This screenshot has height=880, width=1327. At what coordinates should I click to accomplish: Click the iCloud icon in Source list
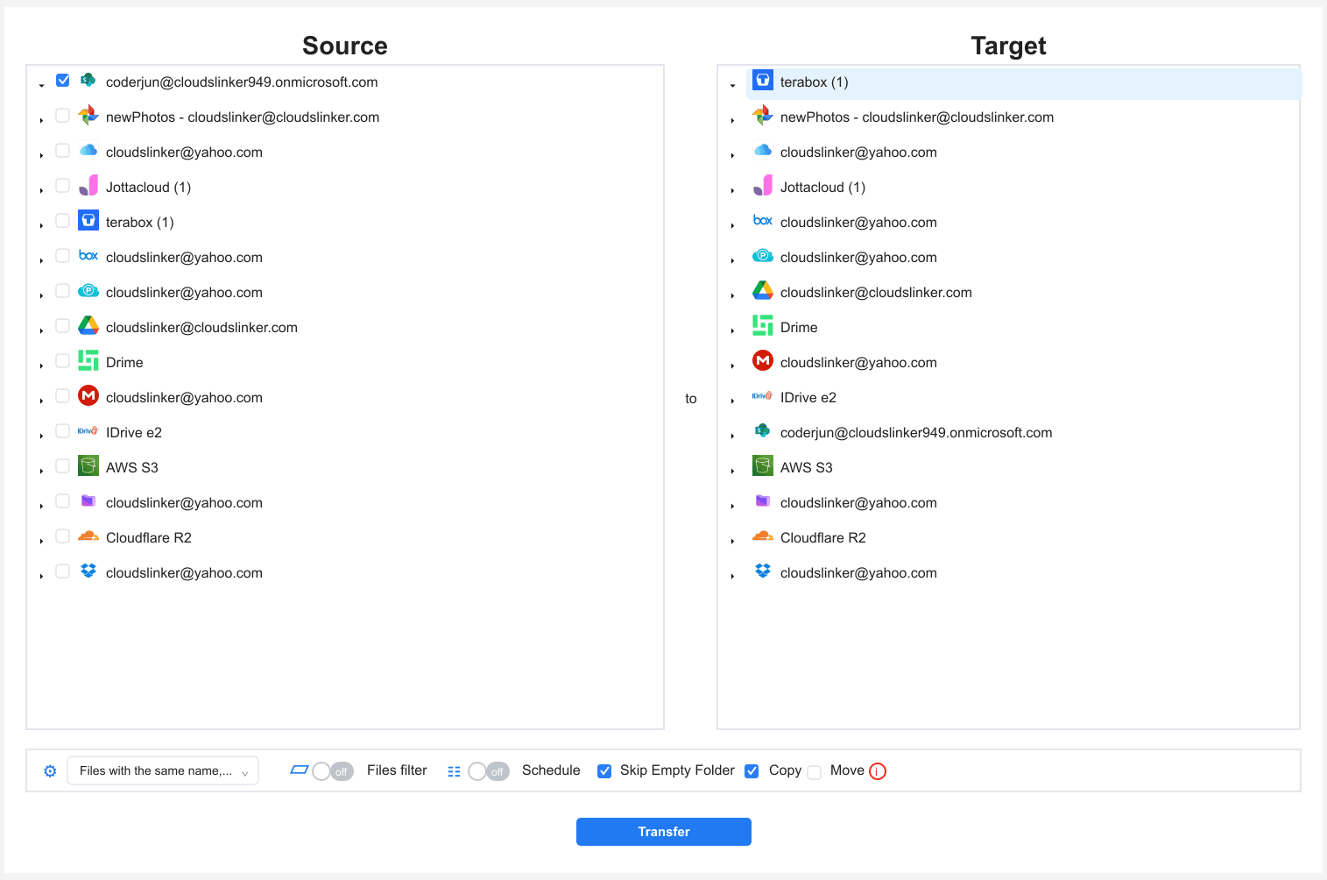[88, 150]
